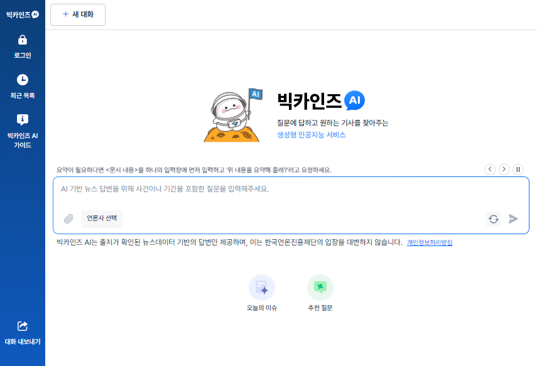Open 빅카인즈 AI 가이드 info icon
537x366 pixels.
(x=23, y=119)
